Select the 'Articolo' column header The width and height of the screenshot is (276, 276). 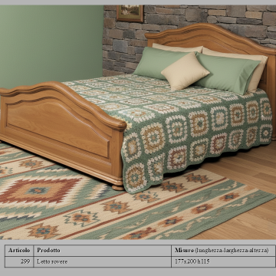click(x=19, y=251)
